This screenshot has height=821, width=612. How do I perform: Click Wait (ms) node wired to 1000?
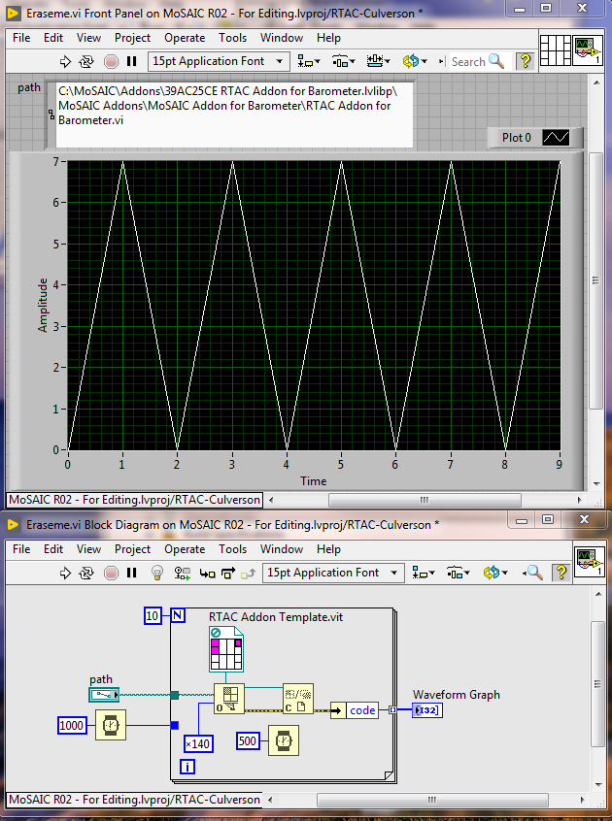click(x=111, y=725)
